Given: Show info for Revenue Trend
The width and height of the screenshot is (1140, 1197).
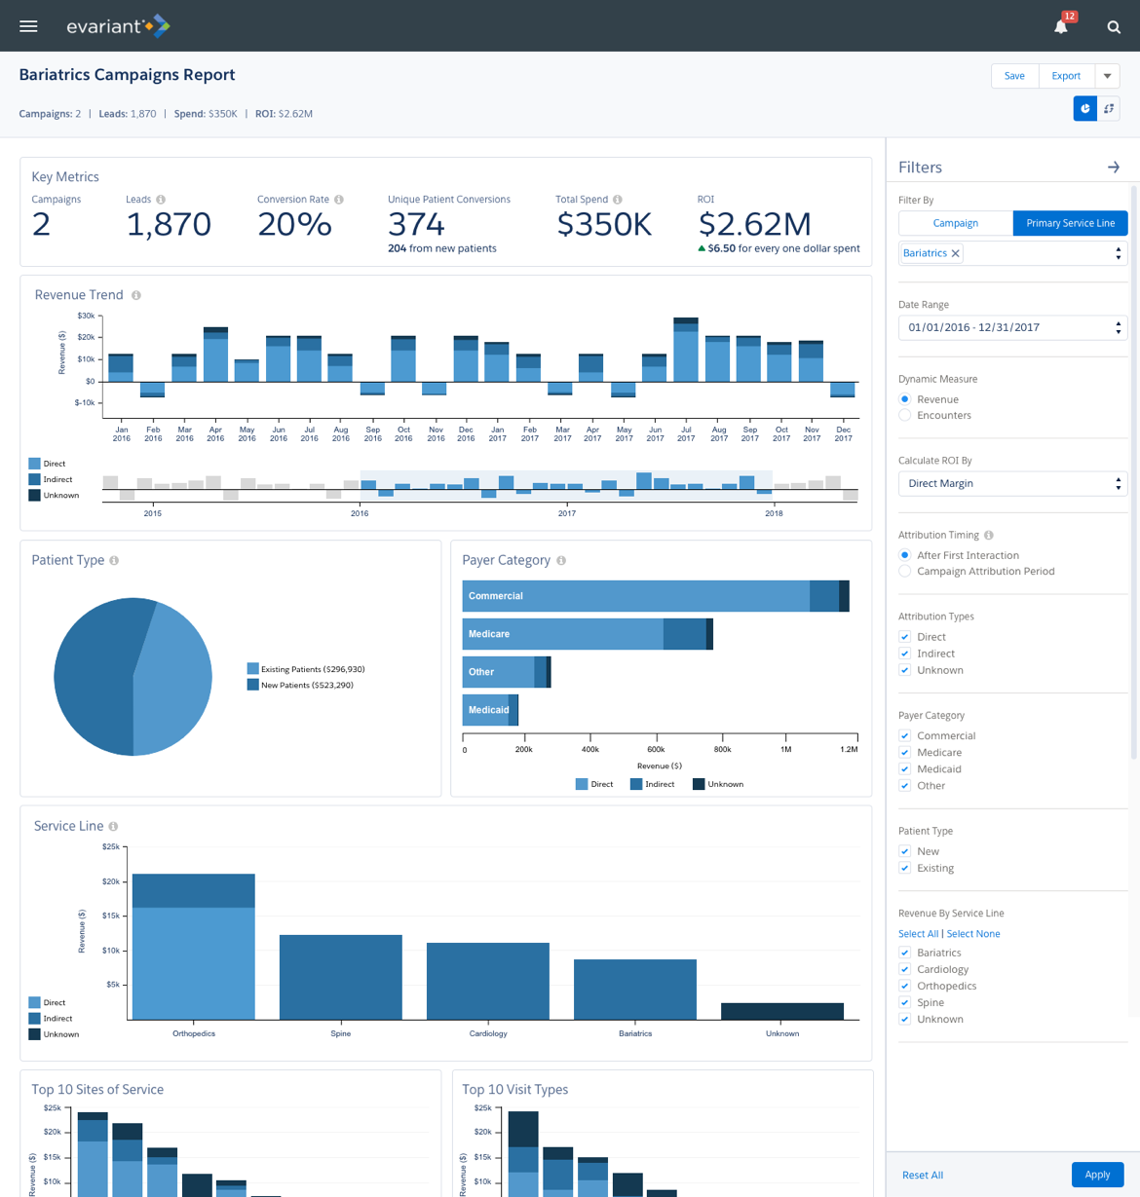Looking at the screenshot, I should point(136,295).
